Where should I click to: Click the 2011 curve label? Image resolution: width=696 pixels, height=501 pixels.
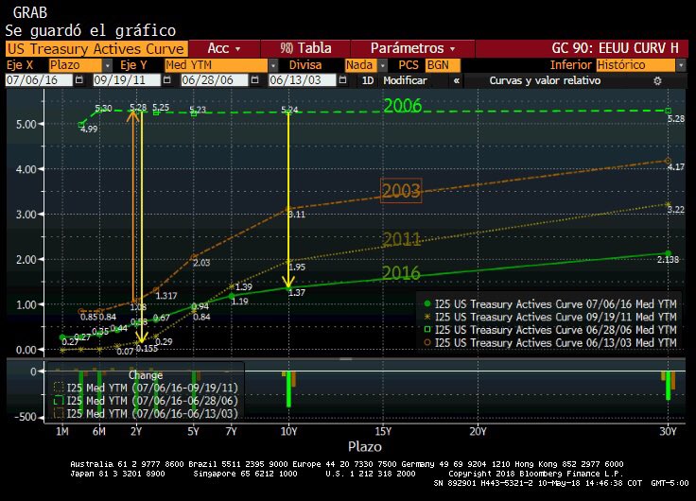(x=401, y=239)
